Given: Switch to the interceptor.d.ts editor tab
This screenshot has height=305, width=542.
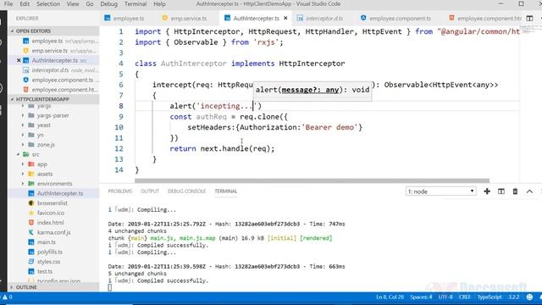Looking at the screenshot, I should coord(320,18).
